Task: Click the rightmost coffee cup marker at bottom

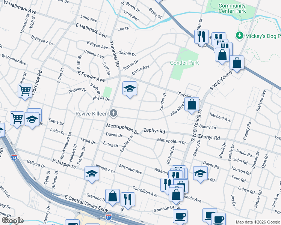Action: point(219,219)
